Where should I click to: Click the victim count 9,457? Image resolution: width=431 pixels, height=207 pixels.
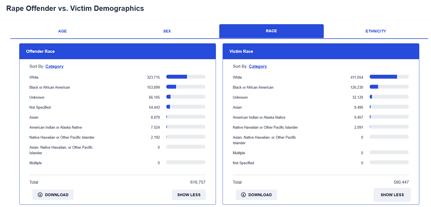(359, 117)
